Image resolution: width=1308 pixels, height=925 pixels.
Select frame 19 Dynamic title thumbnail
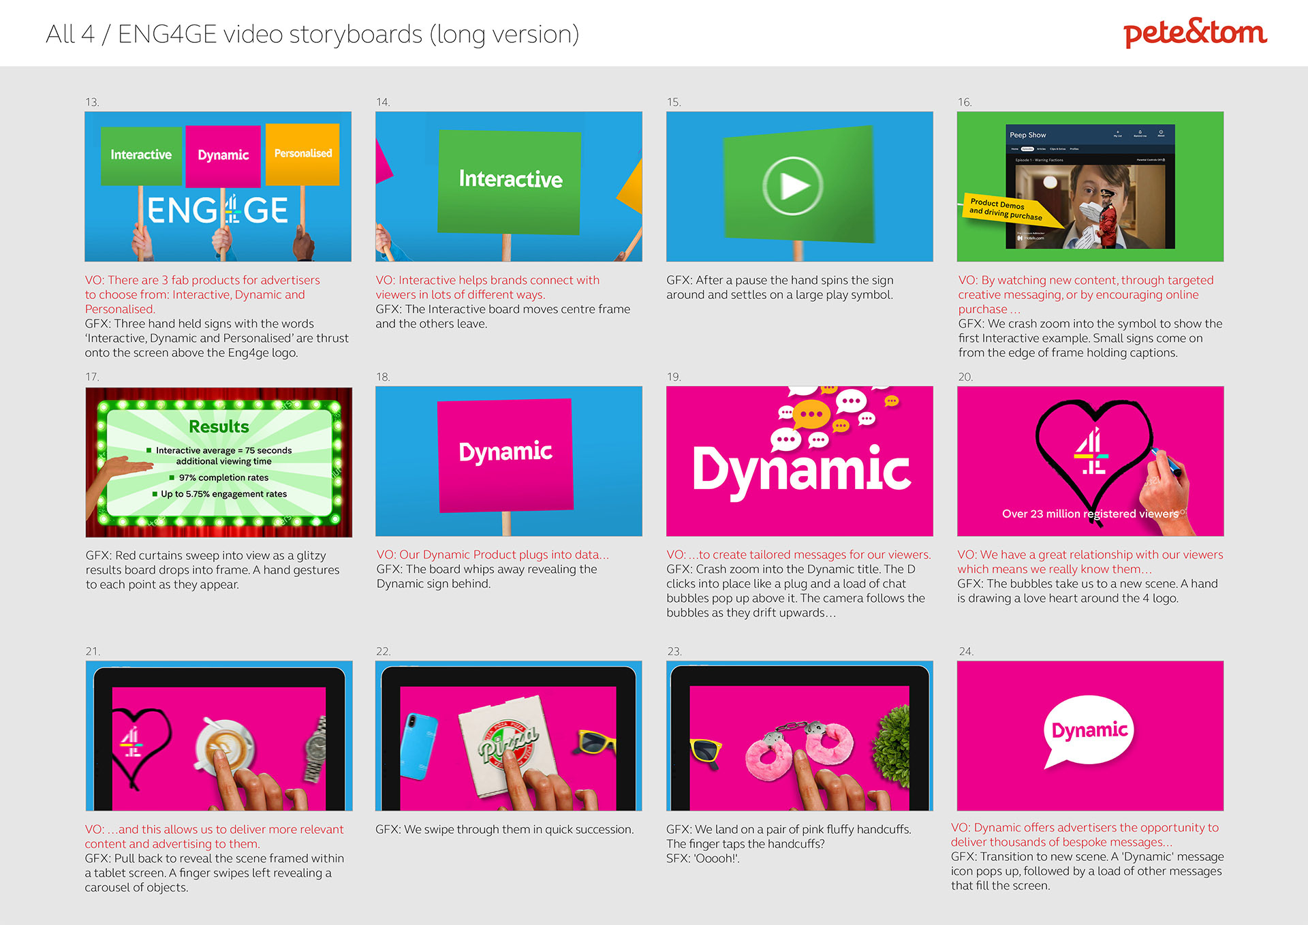coord(800,461)
